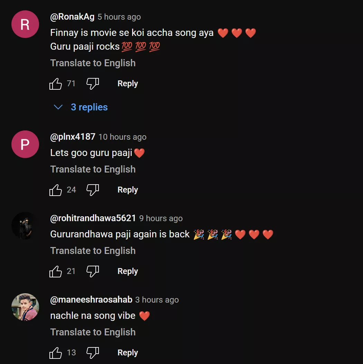Translate 'Lets goo guru paaji' to English

(93, 169)
